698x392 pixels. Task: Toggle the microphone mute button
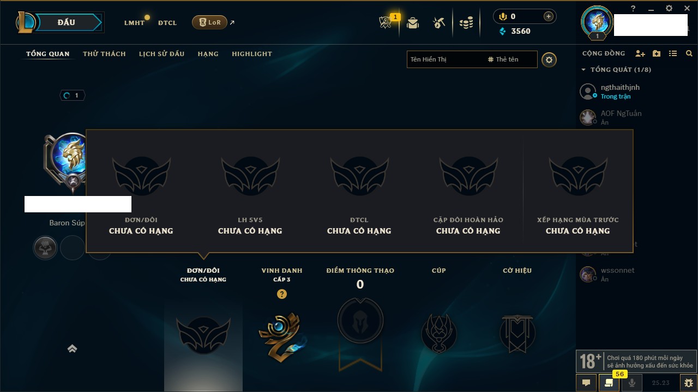pos(632,383)
